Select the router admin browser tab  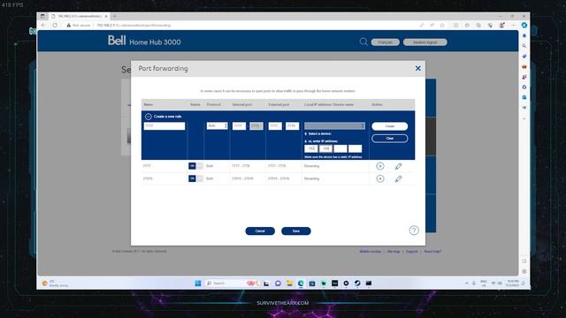click(79, 16)
